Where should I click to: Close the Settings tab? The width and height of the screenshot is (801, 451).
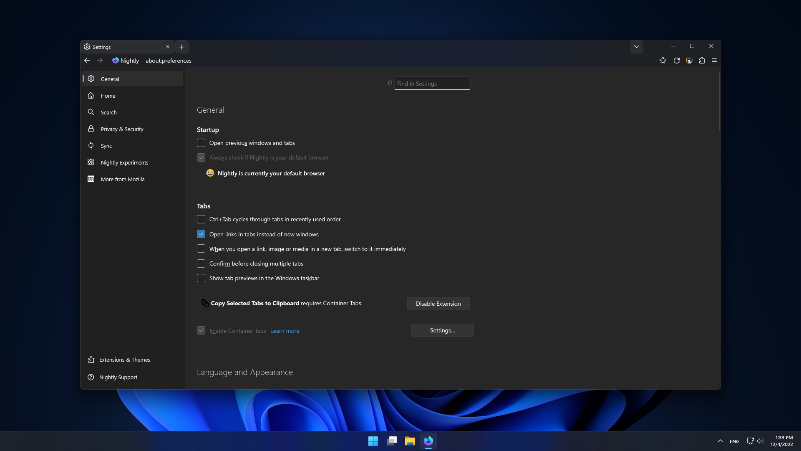tap(168, 47)
